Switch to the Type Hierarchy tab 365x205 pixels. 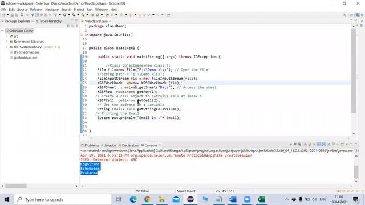tap(48, 21)
